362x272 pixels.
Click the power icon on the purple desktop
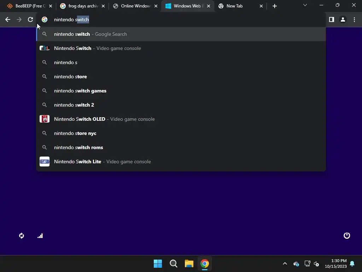[x=347, y=236]
